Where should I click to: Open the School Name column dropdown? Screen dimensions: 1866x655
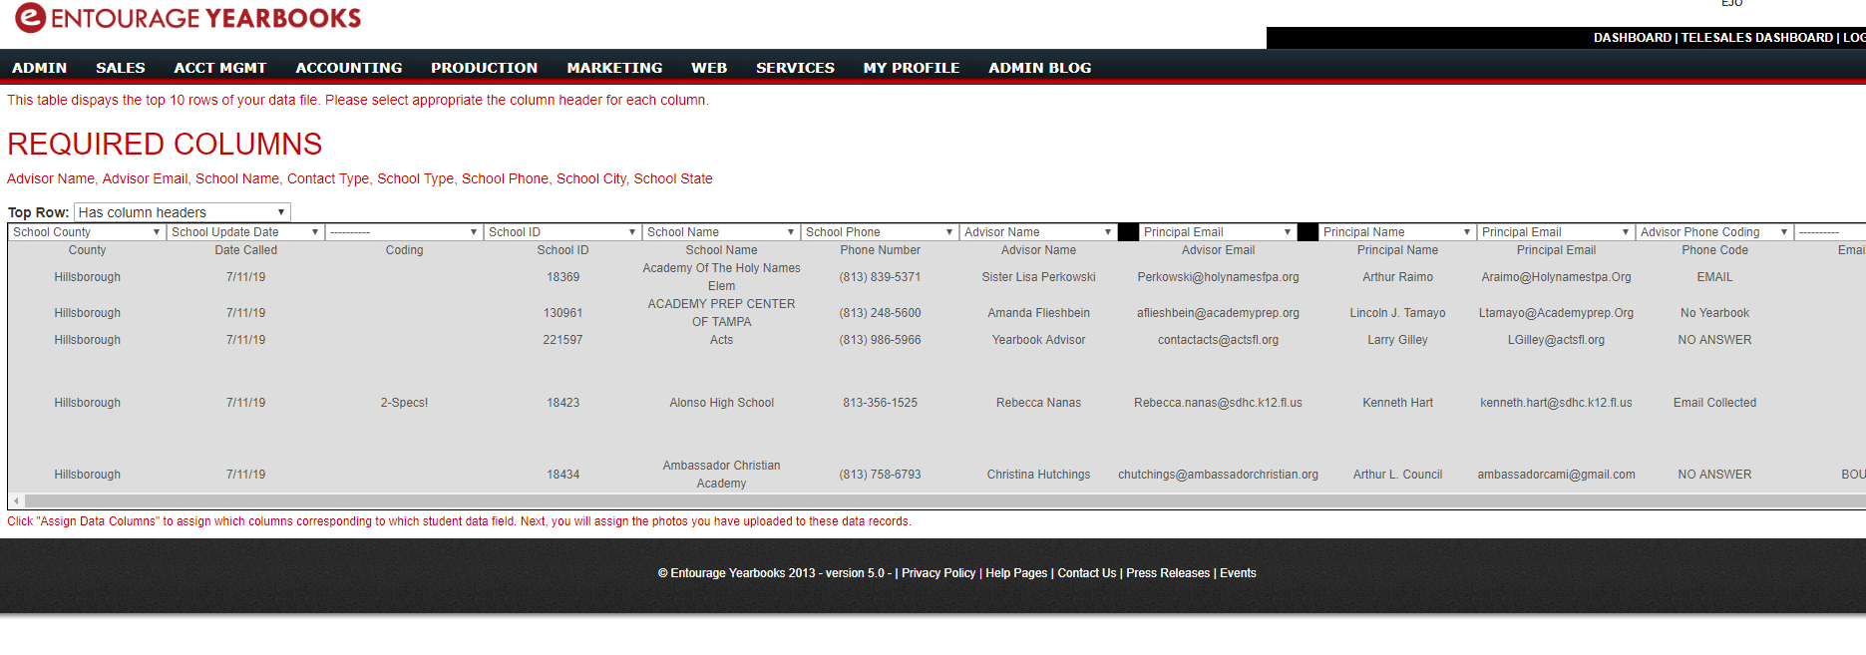[721, 232]
